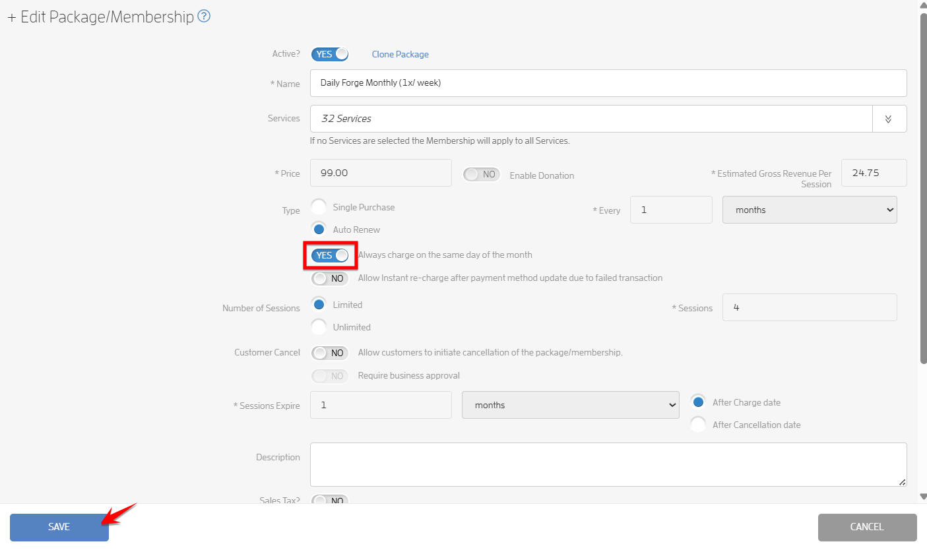Click the Every interval number field

coord(671,210)
